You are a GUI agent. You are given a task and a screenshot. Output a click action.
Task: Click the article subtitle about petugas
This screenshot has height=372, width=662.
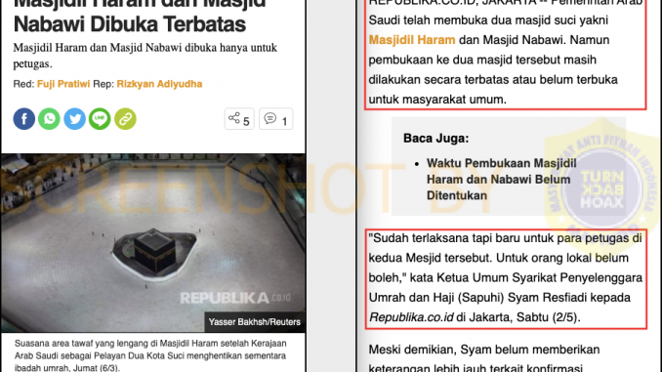(x=145, y=56)
